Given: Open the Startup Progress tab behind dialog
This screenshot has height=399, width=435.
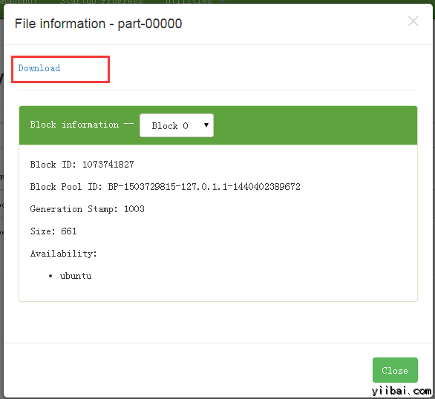Looking at the screenshot, I should click(102, 1).
